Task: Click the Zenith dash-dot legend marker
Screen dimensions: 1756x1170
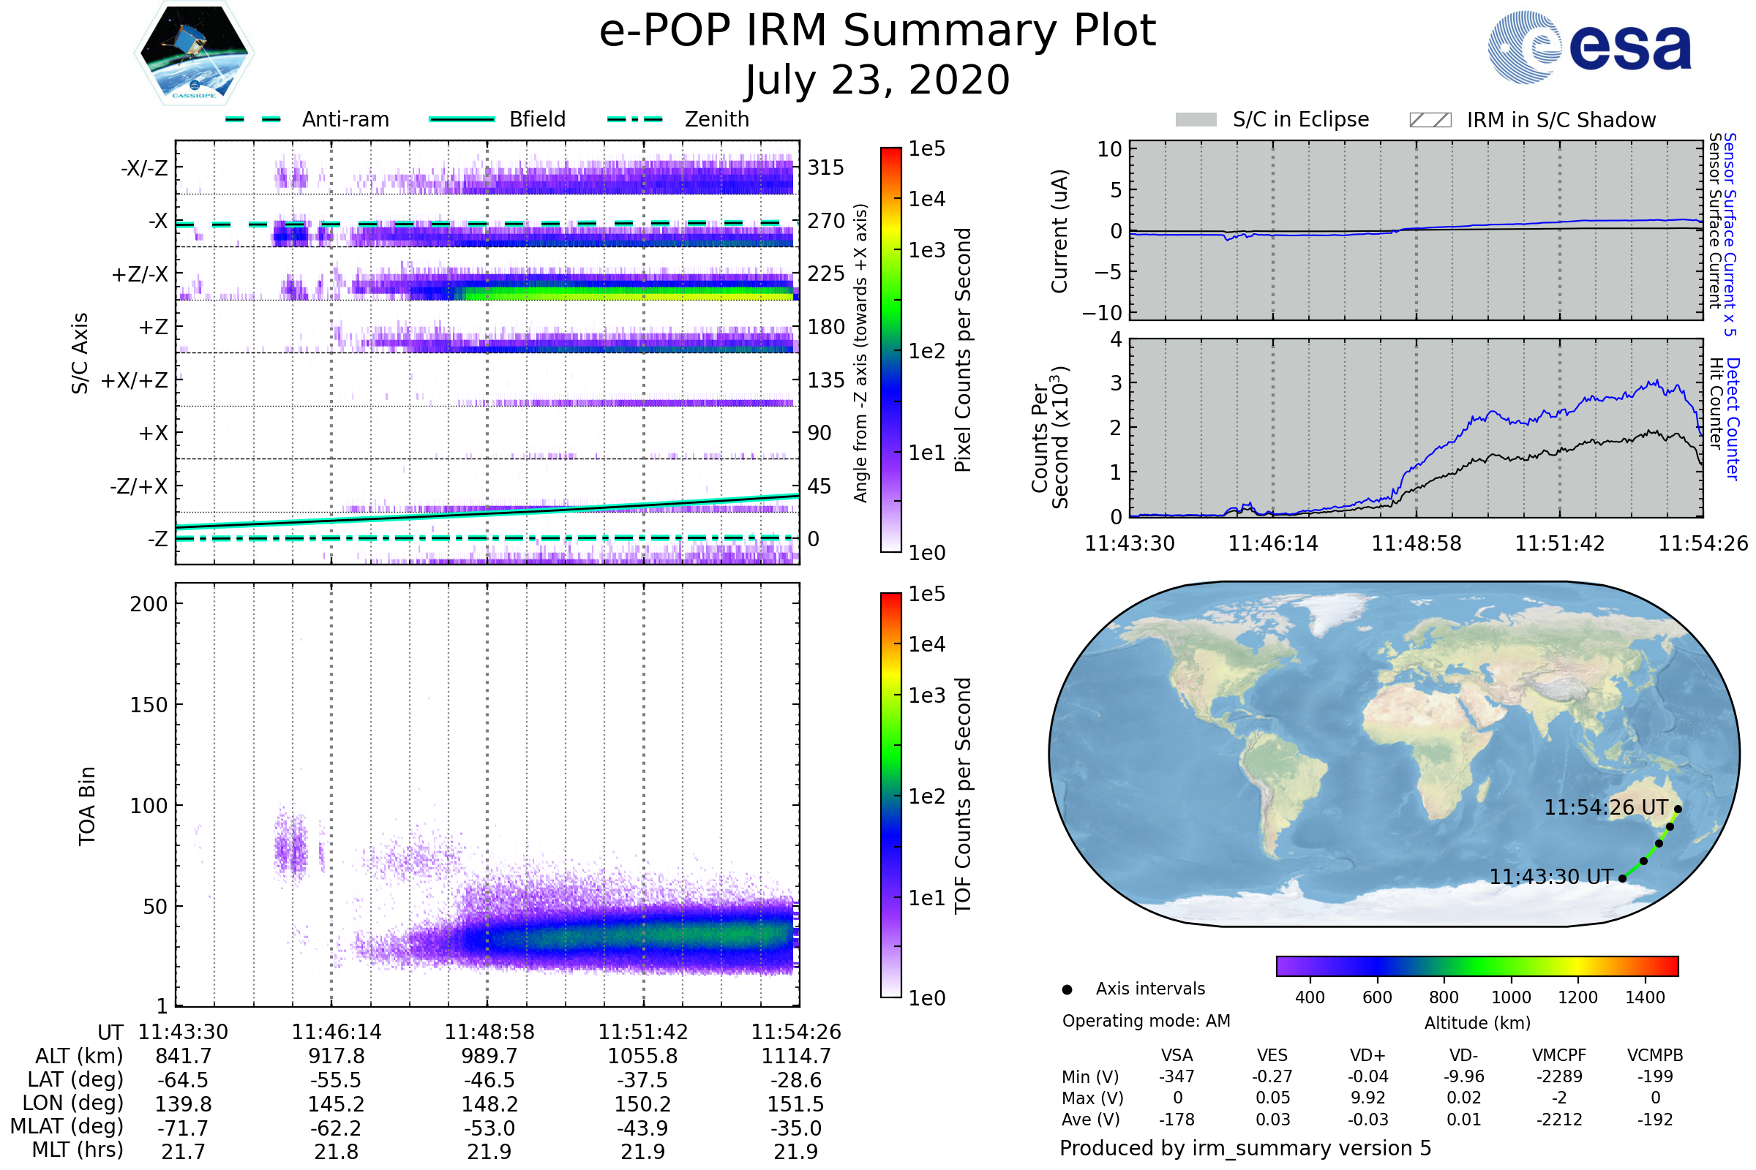Action: 635,119
